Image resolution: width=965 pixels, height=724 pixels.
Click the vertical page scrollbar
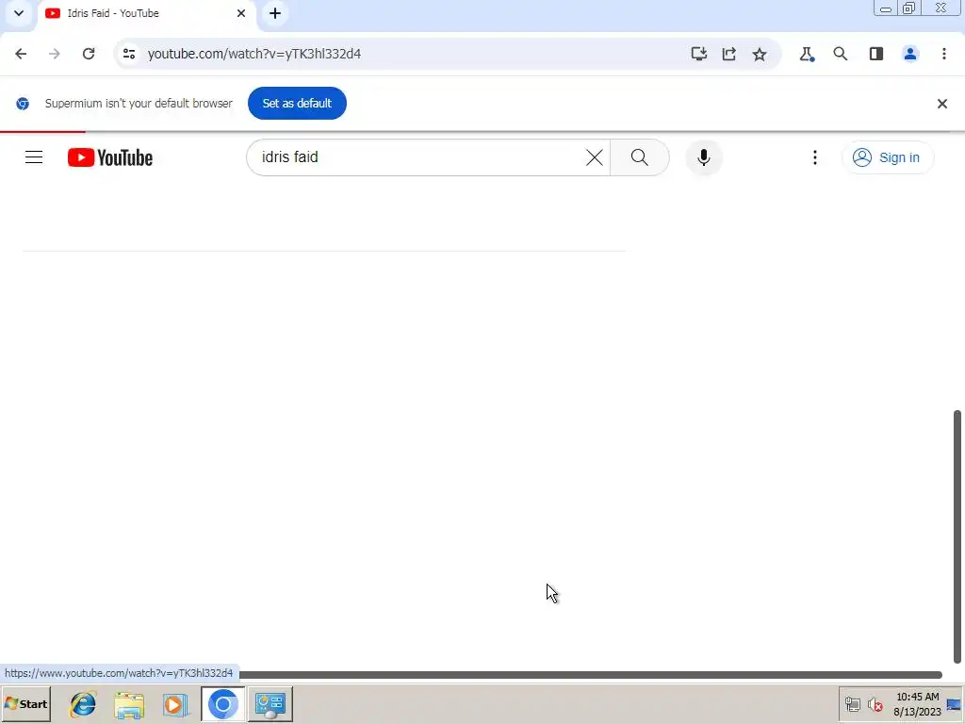957,537
